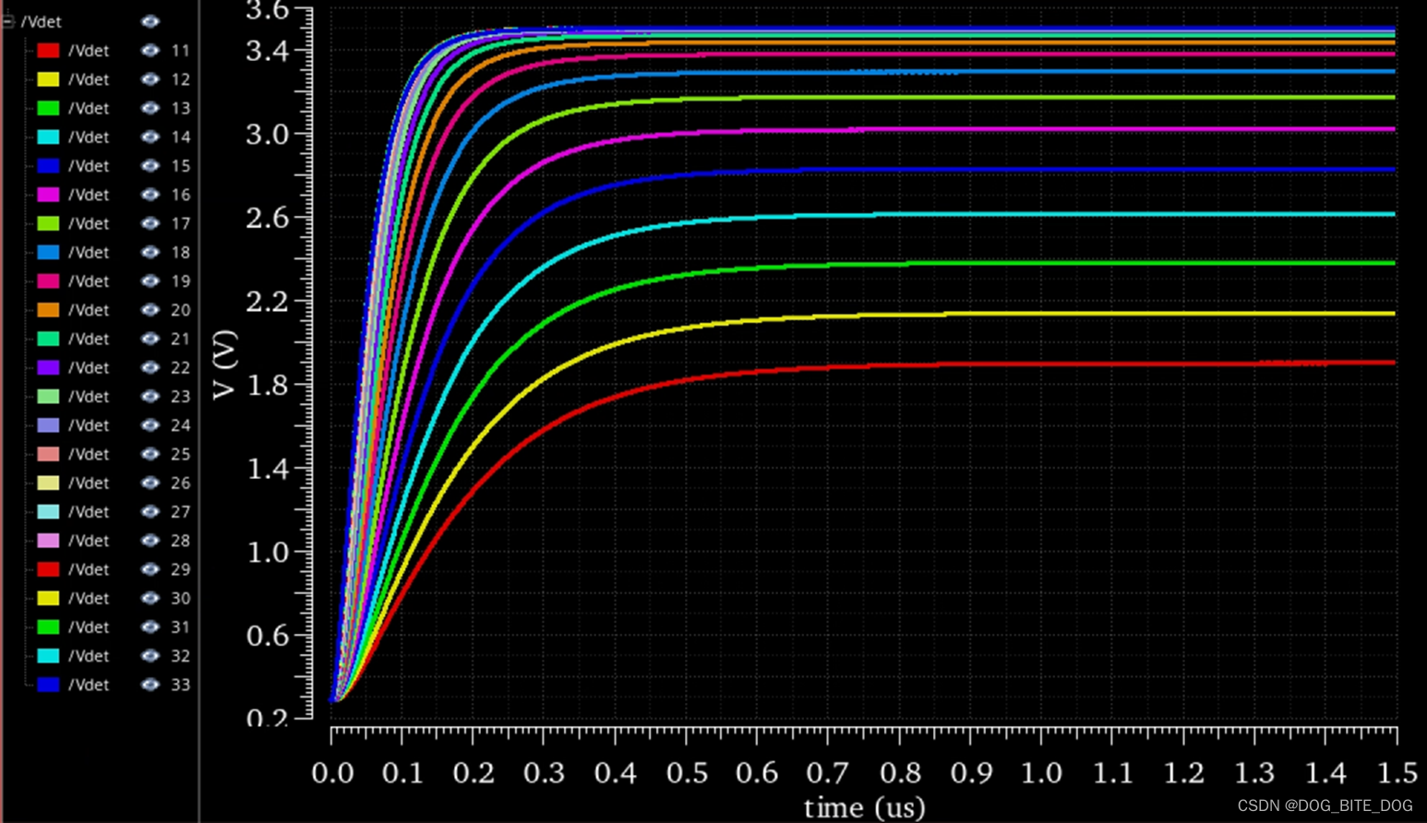This screenshot has width=1427, height=823.
Task: Click the pink color swatch of /Vdet 28
Action: pos(48,541)
